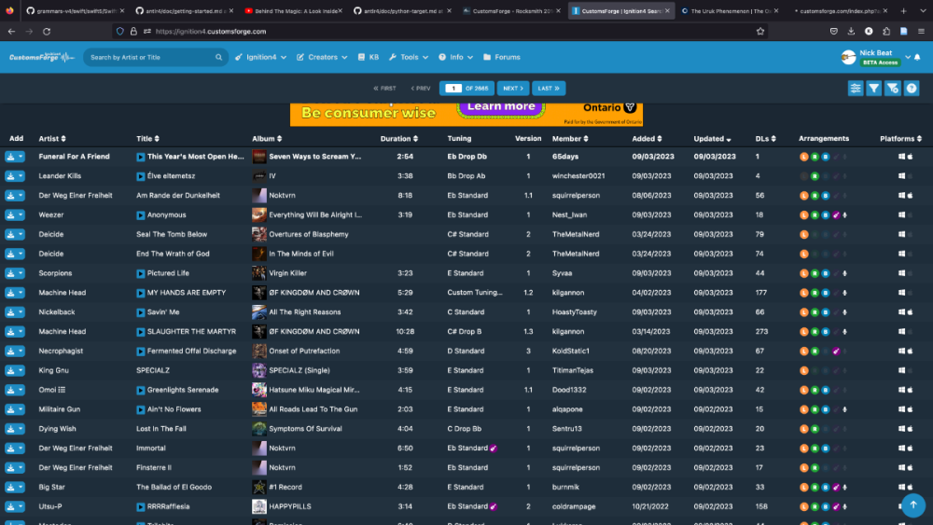Play preview of SLAUGHTER THE MARTYR
Screen dimensions: 933x525
[x=141, y=332]
